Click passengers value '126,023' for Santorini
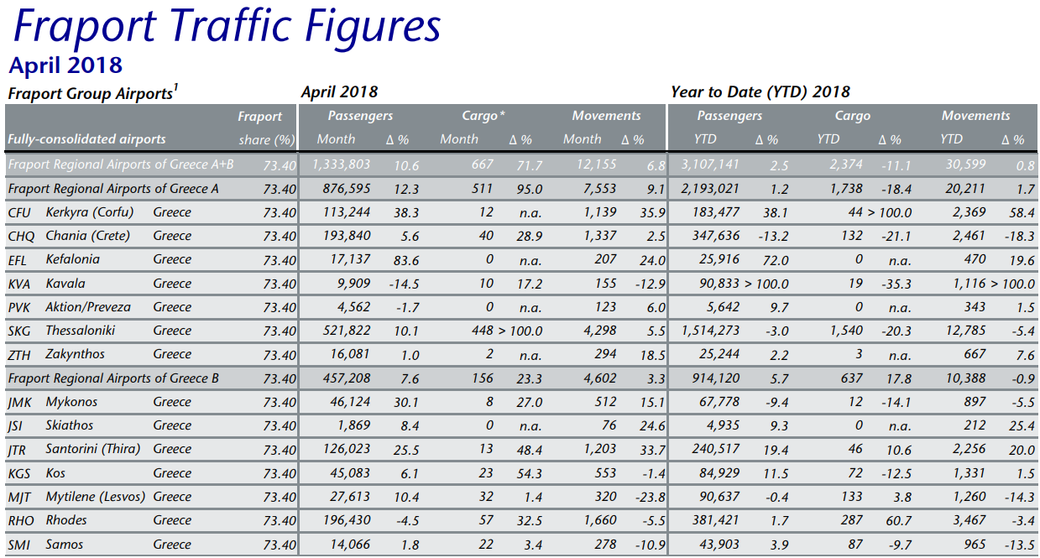The width and height of the screenshot is (1040, 558). [x=347, y=449]
